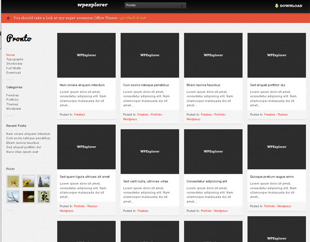Open the Flickr thumbnail with the purple lupine
This screenshot has width=310, height=242.
click(44, 181)
